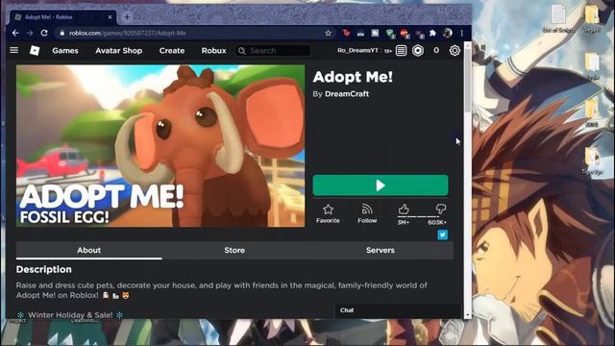Open Chrome's three-dot menu

[462, 34]
